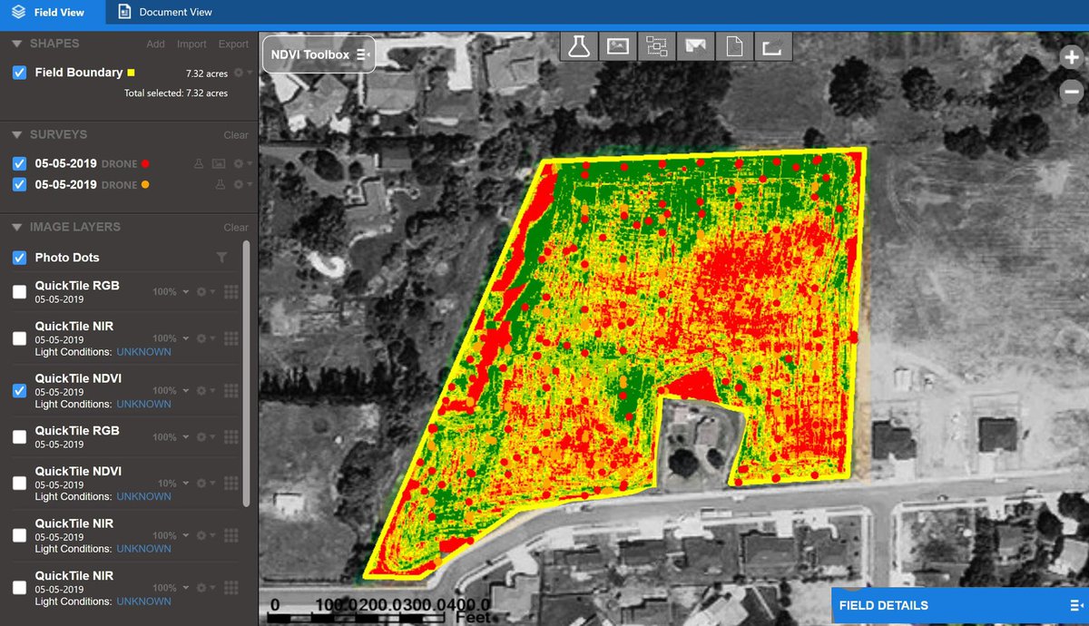The width and height of the screenshot is (1089, 626).
Task: Click the workflow nodes icon in the toolbar
Action: 656,46
